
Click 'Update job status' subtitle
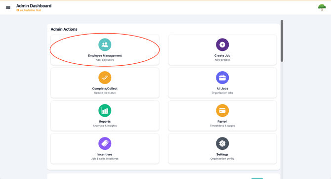click(x=105, y=93)
